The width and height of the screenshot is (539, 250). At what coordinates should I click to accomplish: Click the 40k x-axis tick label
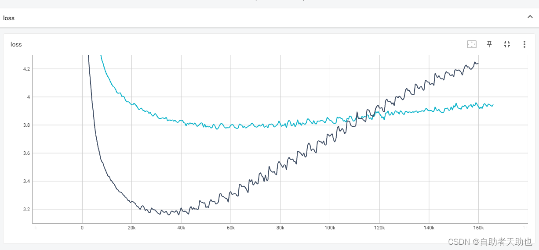click(x=181, y=228)
